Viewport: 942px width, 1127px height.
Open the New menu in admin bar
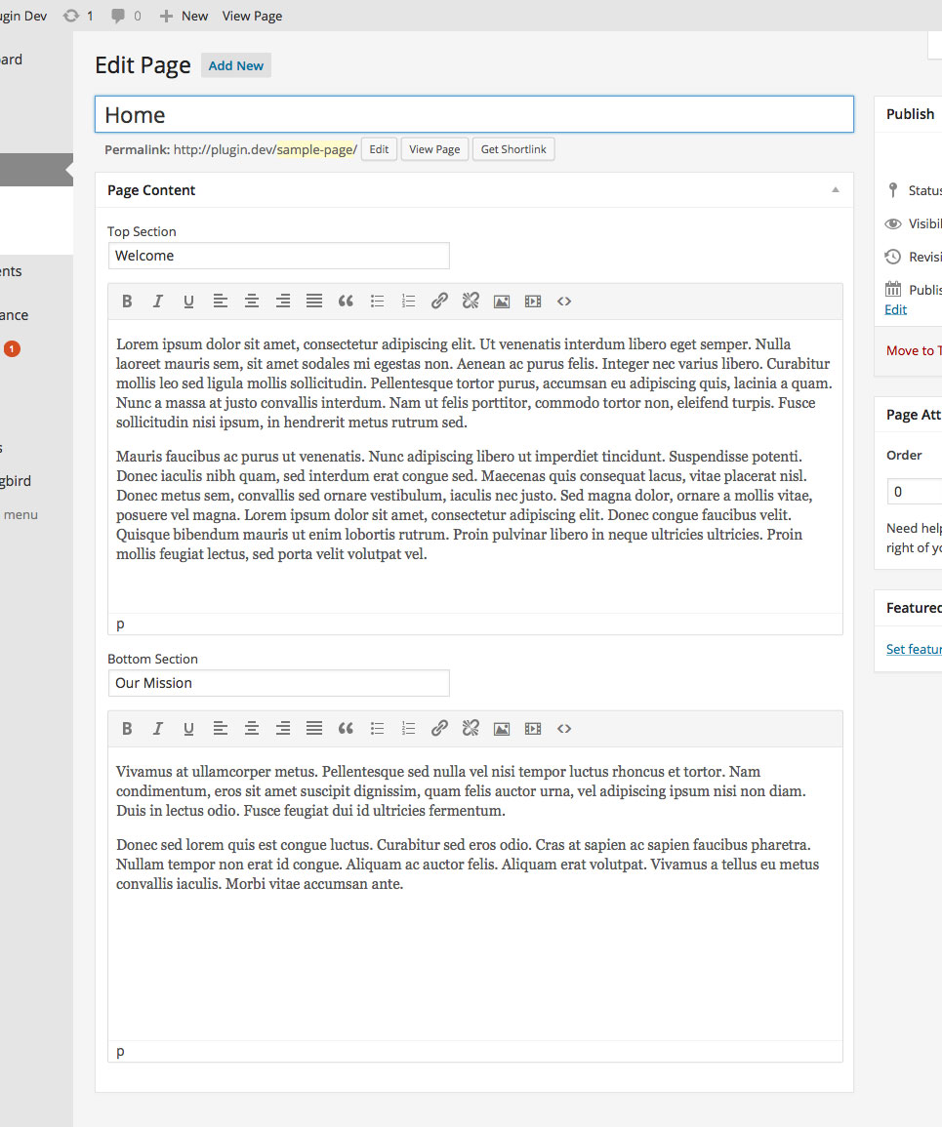tap(184, 16)
